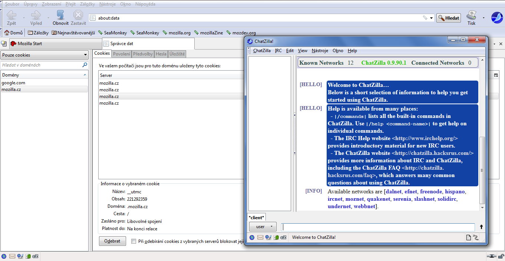Viewport: 505px width, 261px height.
Task: Open Composer from SeaMonkey's status bar
Action: pyautogui.click(x=20, y=256)
